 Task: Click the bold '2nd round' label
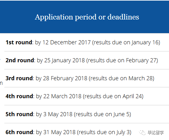pyautogui.click(x=20, y=60)
